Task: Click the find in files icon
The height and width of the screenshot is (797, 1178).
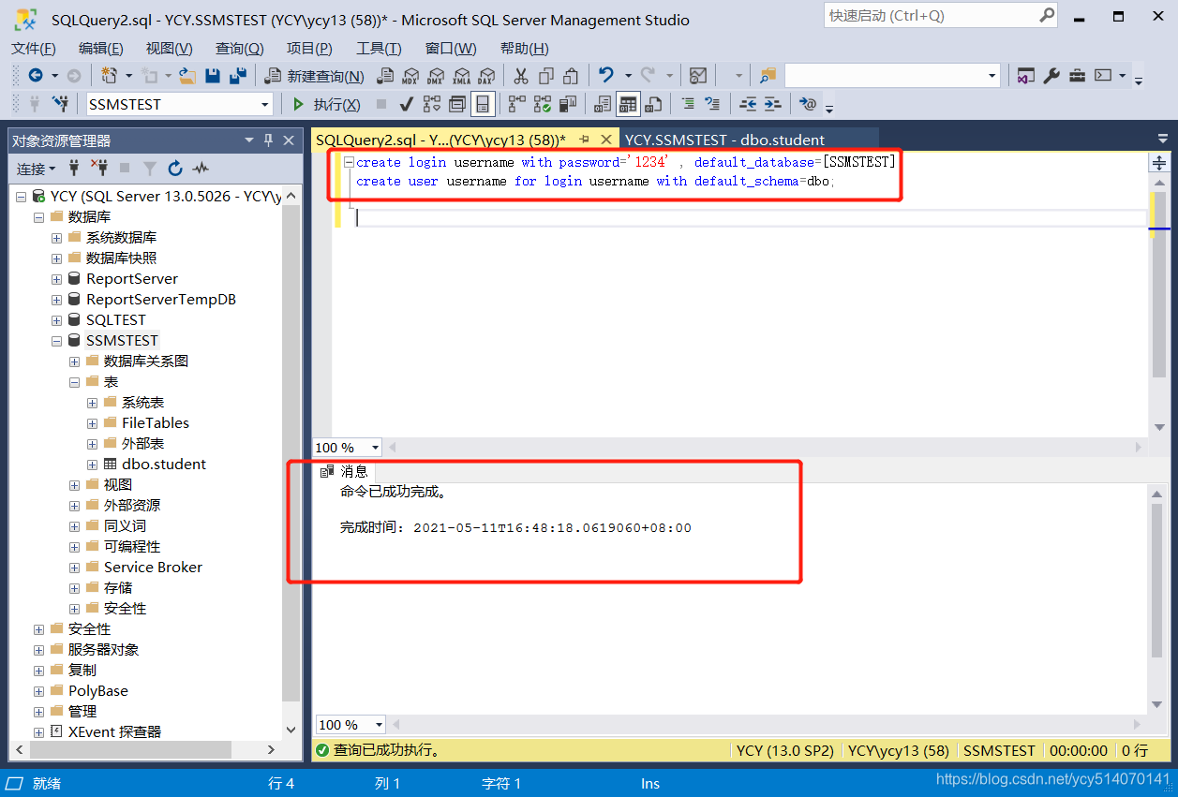Action: 768,76
